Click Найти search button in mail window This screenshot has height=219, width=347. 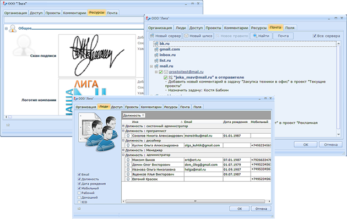tap(261, 36)
